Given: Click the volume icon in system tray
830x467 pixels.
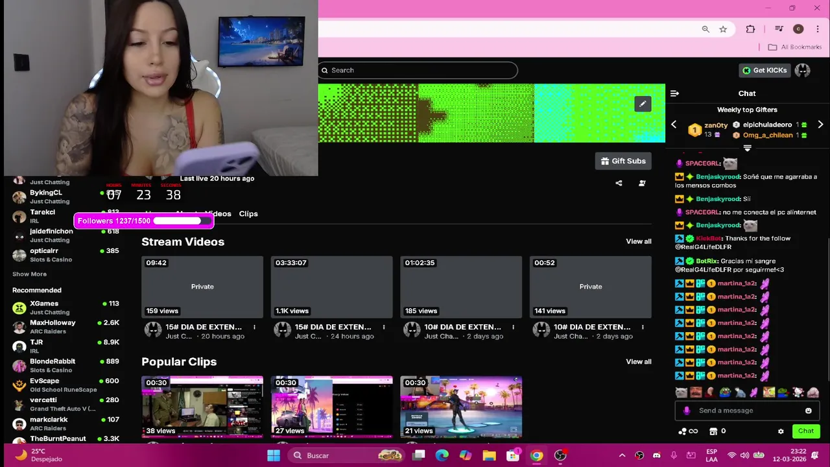Looking at the screenshot, I should coord(744,455).
